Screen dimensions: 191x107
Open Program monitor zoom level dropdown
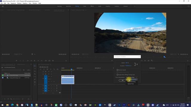pyautogui.click(x=85, y=54)
